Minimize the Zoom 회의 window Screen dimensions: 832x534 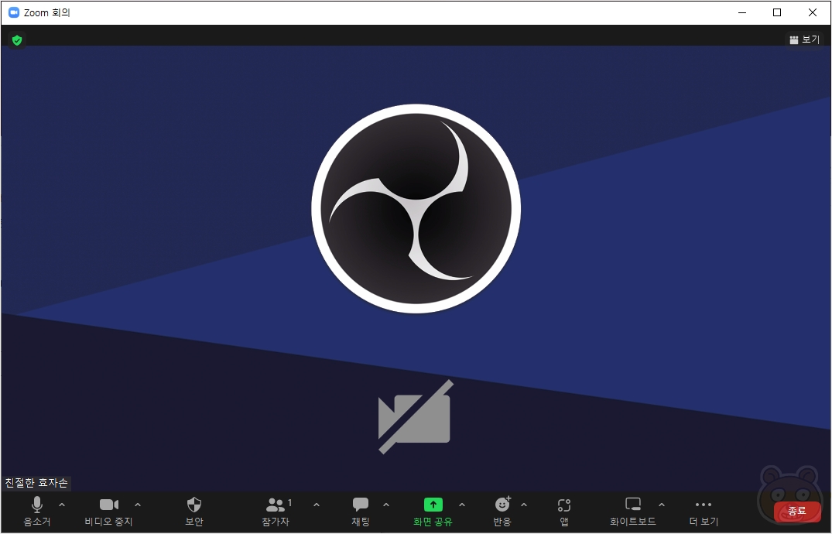pos(742,12)
